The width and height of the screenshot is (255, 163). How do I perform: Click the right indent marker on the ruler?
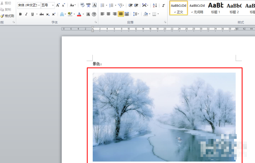[x=236, y=29]
